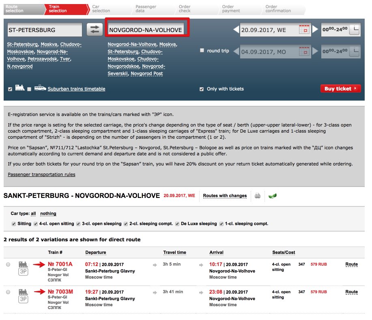Show Routes with changes
Image resolution: width=372 pixels, height=320 pixels.
coord(225,196)
